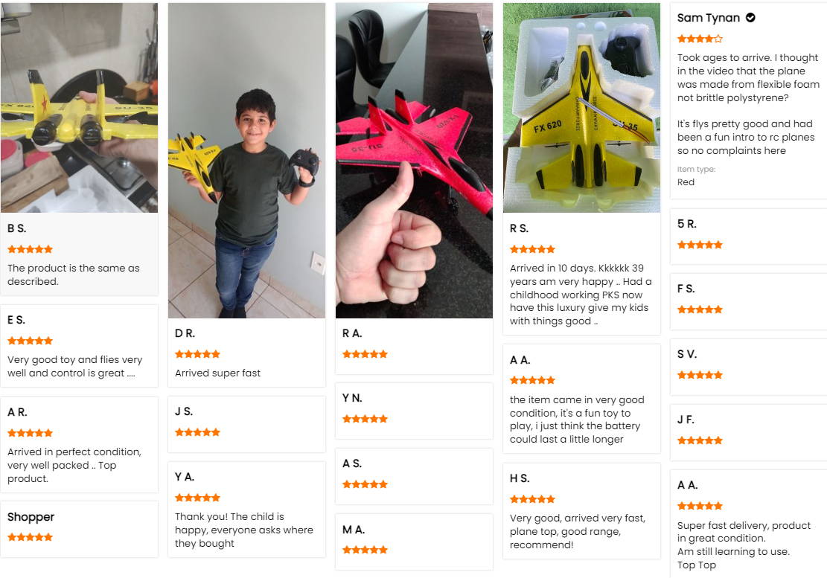Click the star rating under B S.

[30, 249]
